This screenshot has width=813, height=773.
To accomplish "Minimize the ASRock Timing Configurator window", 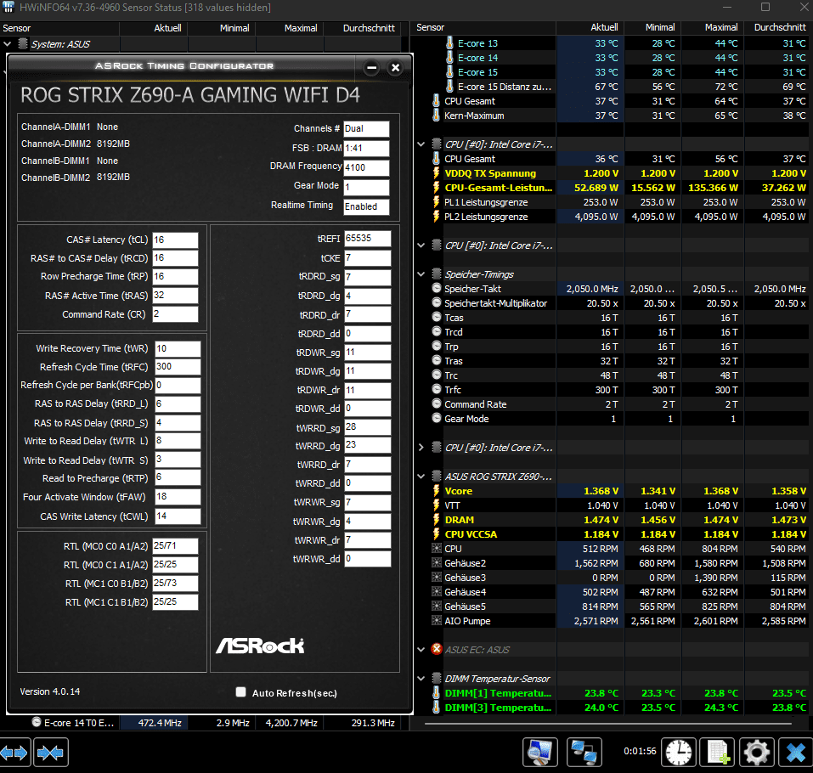I will click(x=371, y=67).
